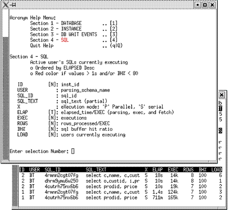The height and width of the screenshot is (210, 228).
Task: Click the BH% column header in table
Action: coord(203,170)
